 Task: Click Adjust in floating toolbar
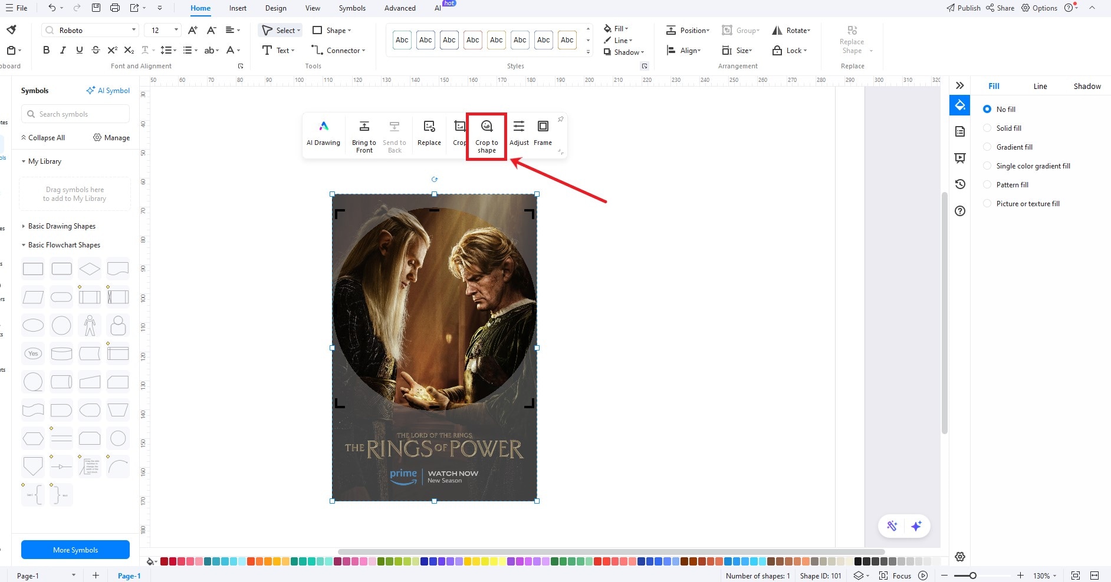(519, 134)
